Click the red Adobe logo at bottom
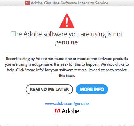The image size is (134, 126). pyautogui.click(x=57, y=111)
